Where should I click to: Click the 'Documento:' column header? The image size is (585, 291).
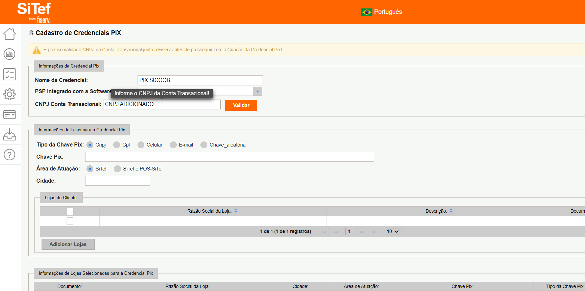point(70,286)
